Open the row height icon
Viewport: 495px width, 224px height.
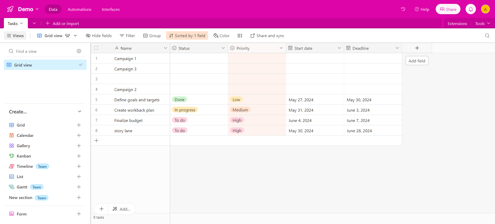[x=240, y=36]
